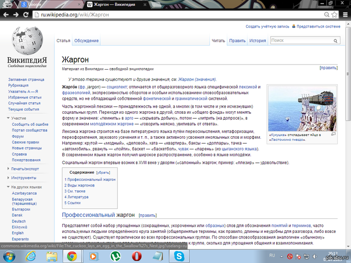The image size is (351, 263).
Task: Click the network tray icon
Action: 306,256
